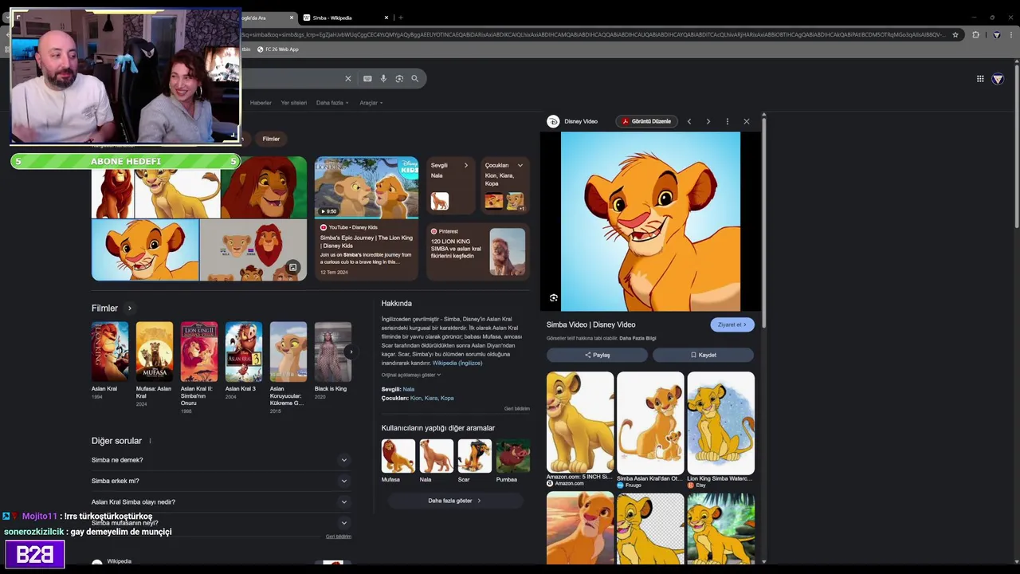Open the Nala link under Sevgili
The height and width of the screenshot is (574, 1020).
click(x=408, y=389)
